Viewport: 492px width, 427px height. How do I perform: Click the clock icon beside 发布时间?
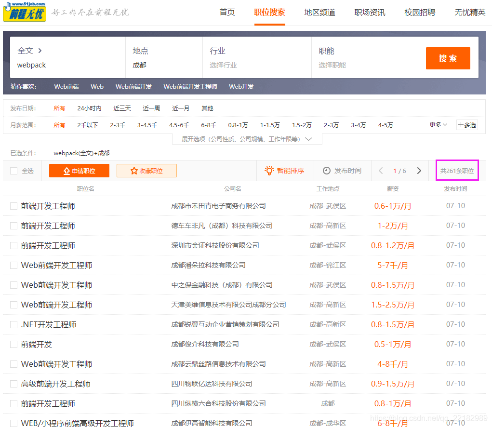coord(327,171)
